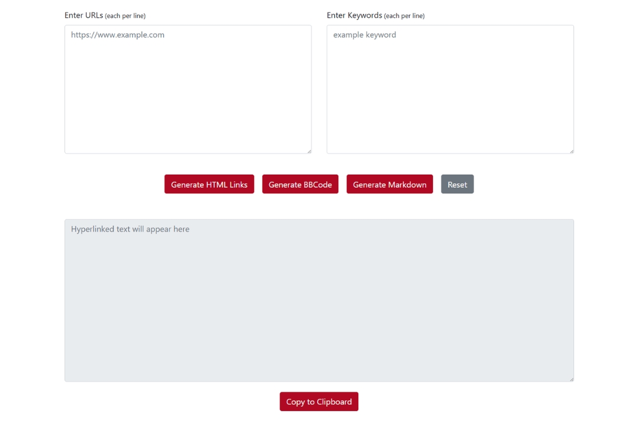Image resolution: width=639 pixels, height=422 pixels.
Task: Focus the Enter URLs text area
Action: click(188, 89)
